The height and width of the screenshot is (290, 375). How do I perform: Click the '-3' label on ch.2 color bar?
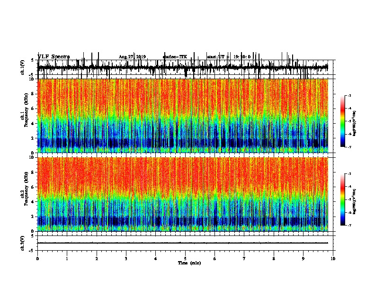(x=349, y=174)
